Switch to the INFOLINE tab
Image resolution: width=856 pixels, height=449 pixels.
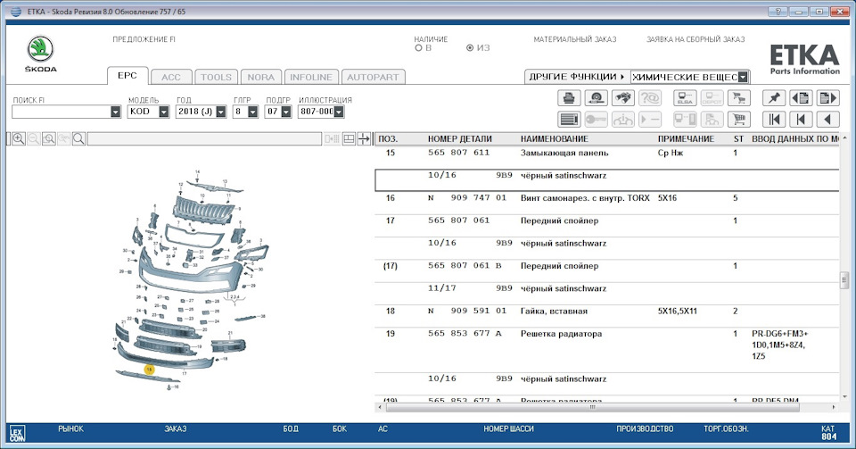(311, 77)
